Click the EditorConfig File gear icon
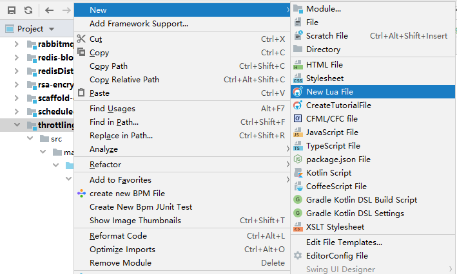Image resolution: width=457 pixels, height=274 pixels. coord(298,255)
